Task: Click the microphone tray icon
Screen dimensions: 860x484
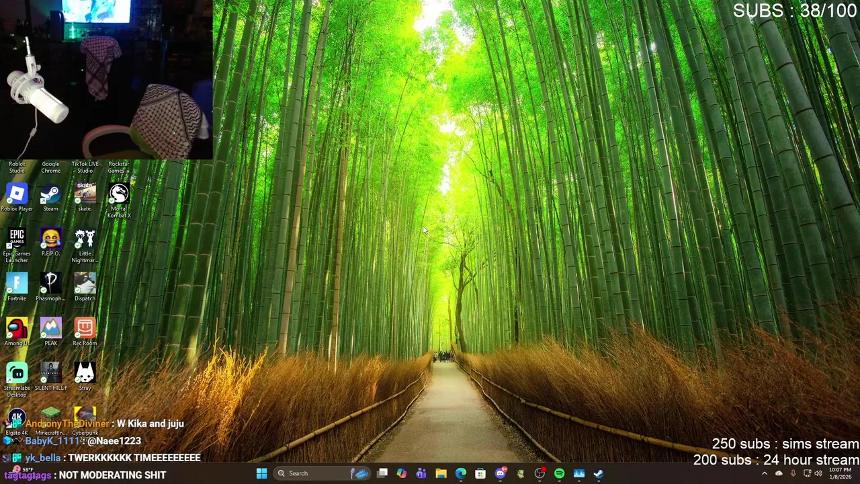Action: point(793,473)
